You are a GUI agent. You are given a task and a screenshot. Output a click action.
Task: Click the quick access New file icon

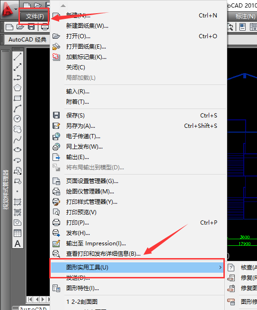pos(27,6)
